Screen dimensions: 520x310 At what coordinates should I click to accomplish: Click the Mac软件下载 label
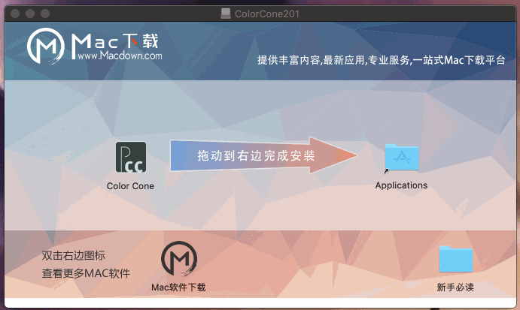pyautogui.click(x=178, y=287)
